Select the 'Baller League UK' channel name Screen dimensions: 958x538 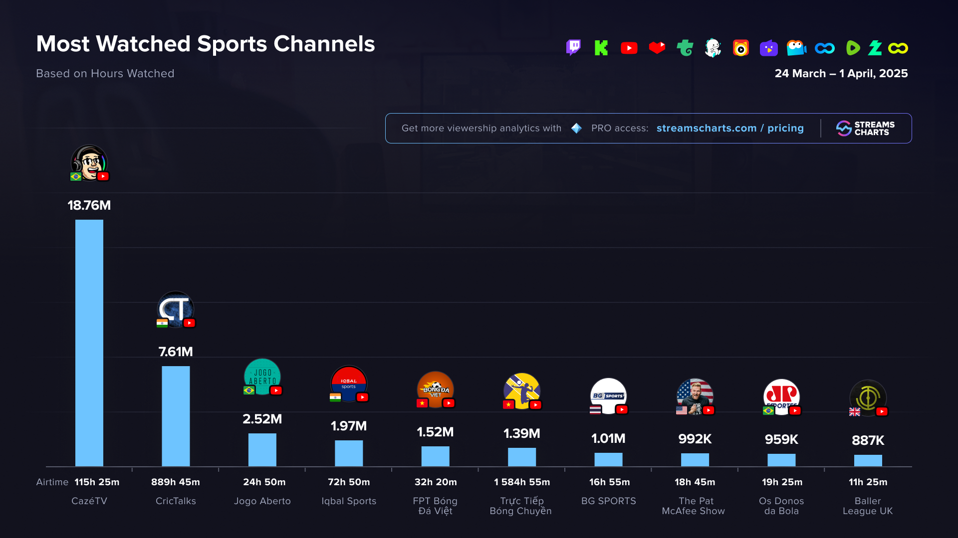(868, 506)
